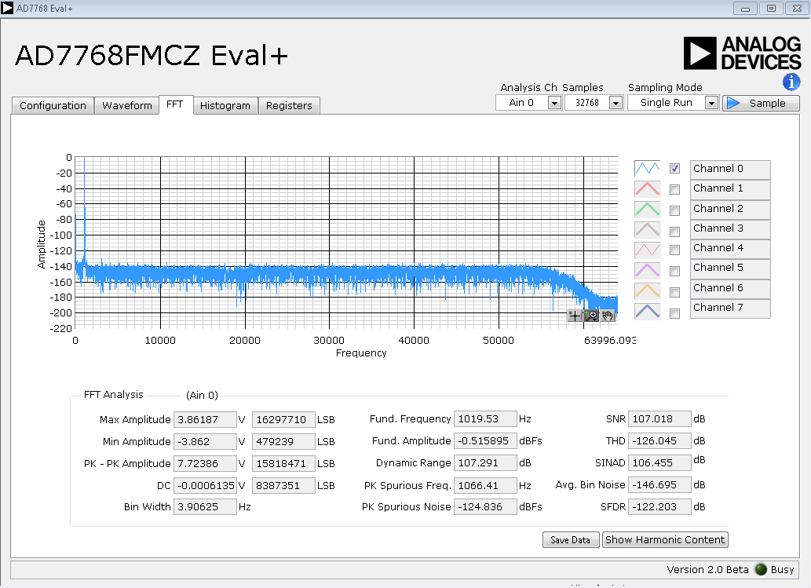Open the Sampling Mode dropdown arrow

pos(711,103)
